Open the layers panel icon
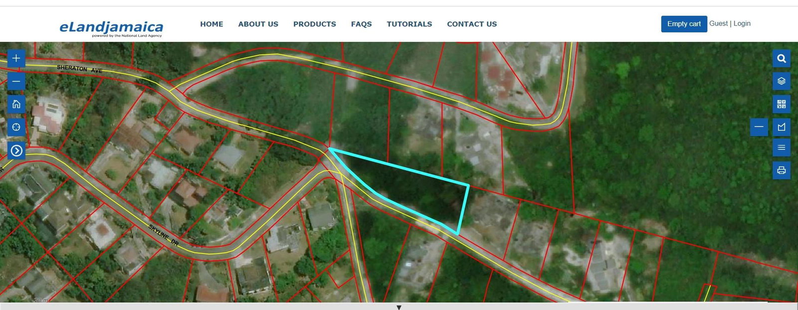 781,81
